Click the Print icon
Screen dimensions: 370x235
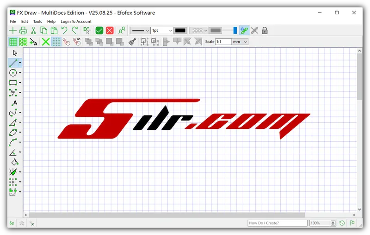pyautogui.click(x=23, y=30)
